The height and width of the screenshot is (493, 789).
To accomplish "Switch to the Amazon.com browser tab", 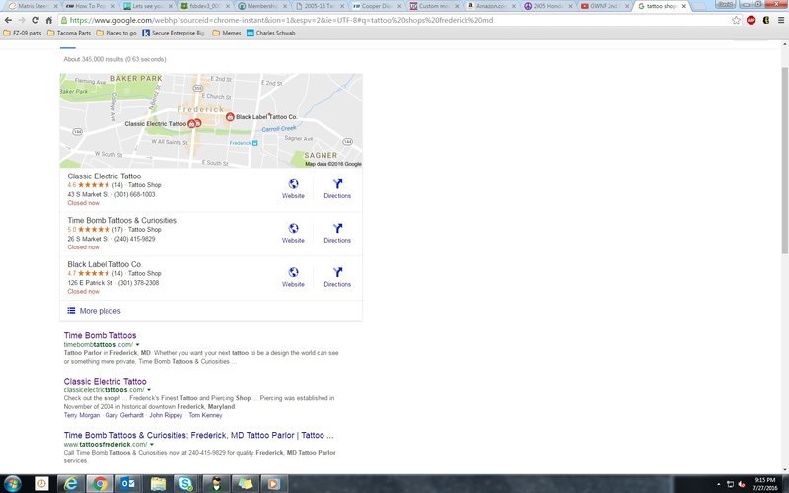I will pyautogui.click(x=490, y=6).
